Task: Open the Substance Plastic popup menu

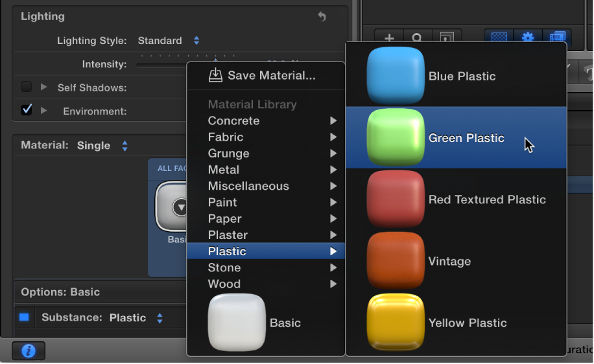Action: [x=136, y=318]
